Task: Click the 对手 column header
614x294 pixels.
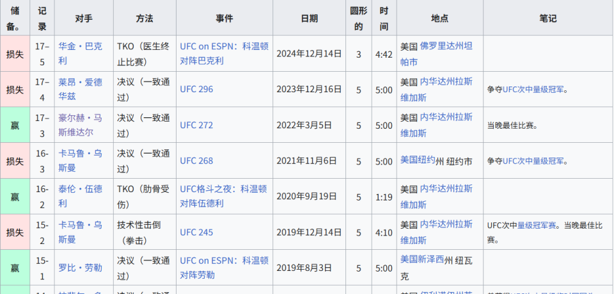Action: pos(84,18)
